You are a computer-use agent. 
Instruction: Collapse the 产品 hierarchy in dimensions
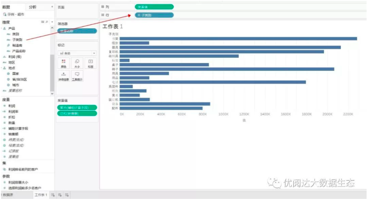pos(3,28)
